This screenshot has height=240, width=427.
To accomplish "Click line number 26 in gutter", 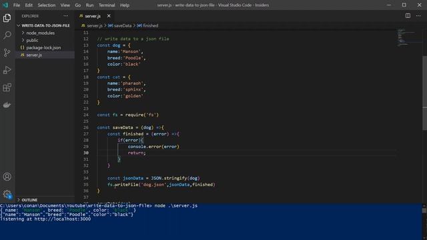I will (x=86, y=127).
